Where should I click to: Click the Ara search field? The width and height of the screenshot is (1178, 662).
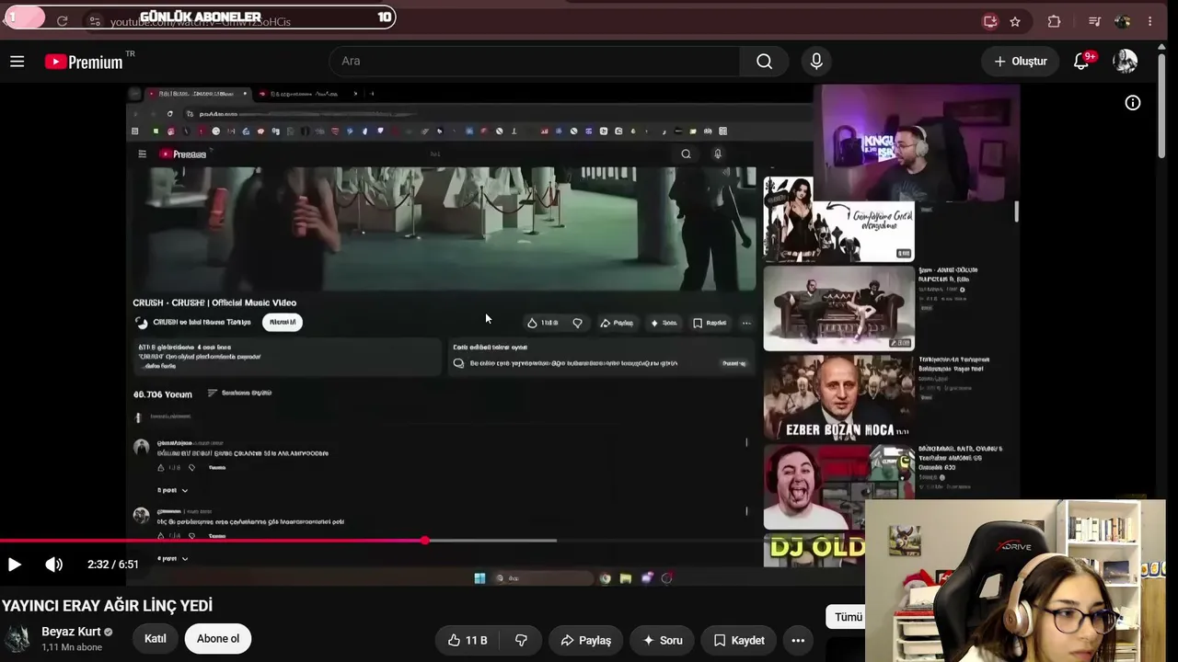(x=534, y=61)
